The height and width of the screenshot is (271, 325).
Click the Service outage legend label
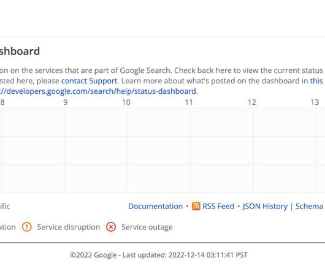(x=147, y=227)
